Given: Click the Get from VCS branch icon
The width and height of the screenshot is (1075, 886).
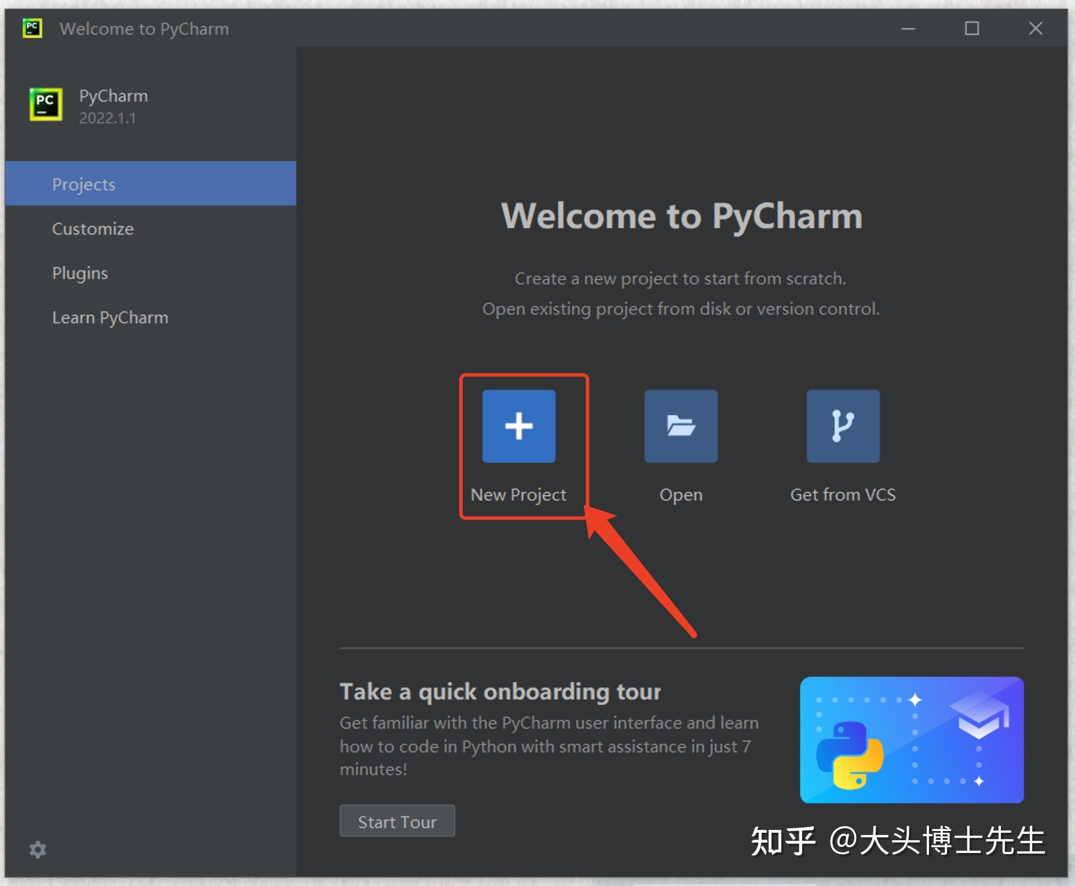Looking at the screenshot, I should (x=843, y=426).
